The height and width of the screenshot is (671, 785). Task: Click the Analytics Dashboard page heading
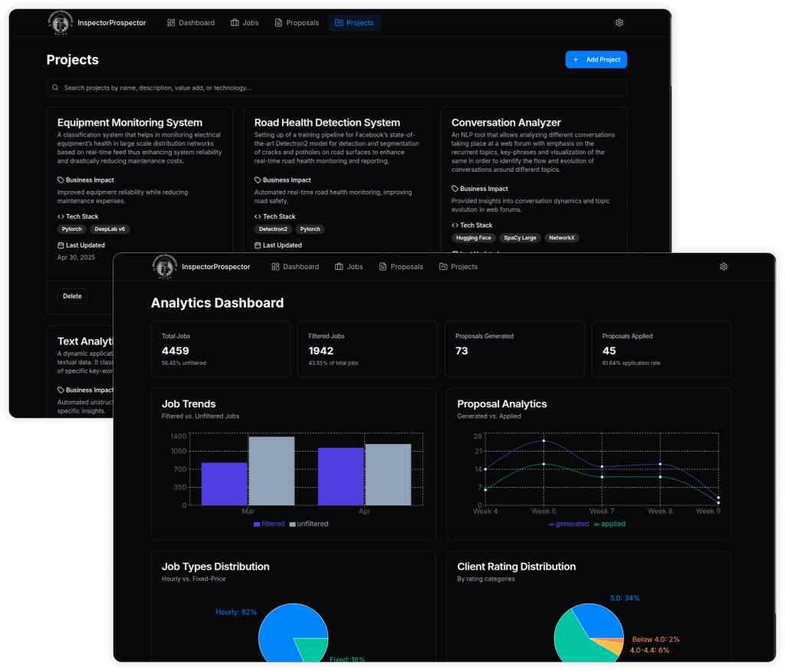tap(217, 303)
